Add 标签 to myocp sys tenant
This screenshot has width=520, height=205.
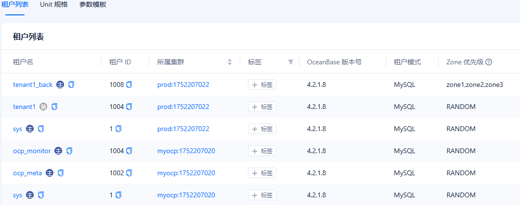coord(262,195)
